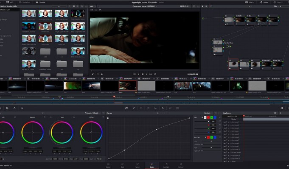Switch to the Fusion page
The image size is (289, 169).
pyautogui.click(x=137, y=165)
